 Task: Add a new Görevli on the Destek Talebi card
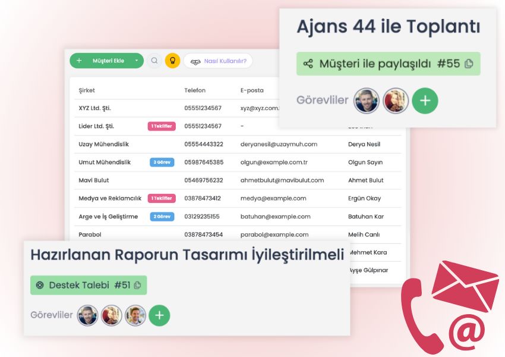[159, 316]
